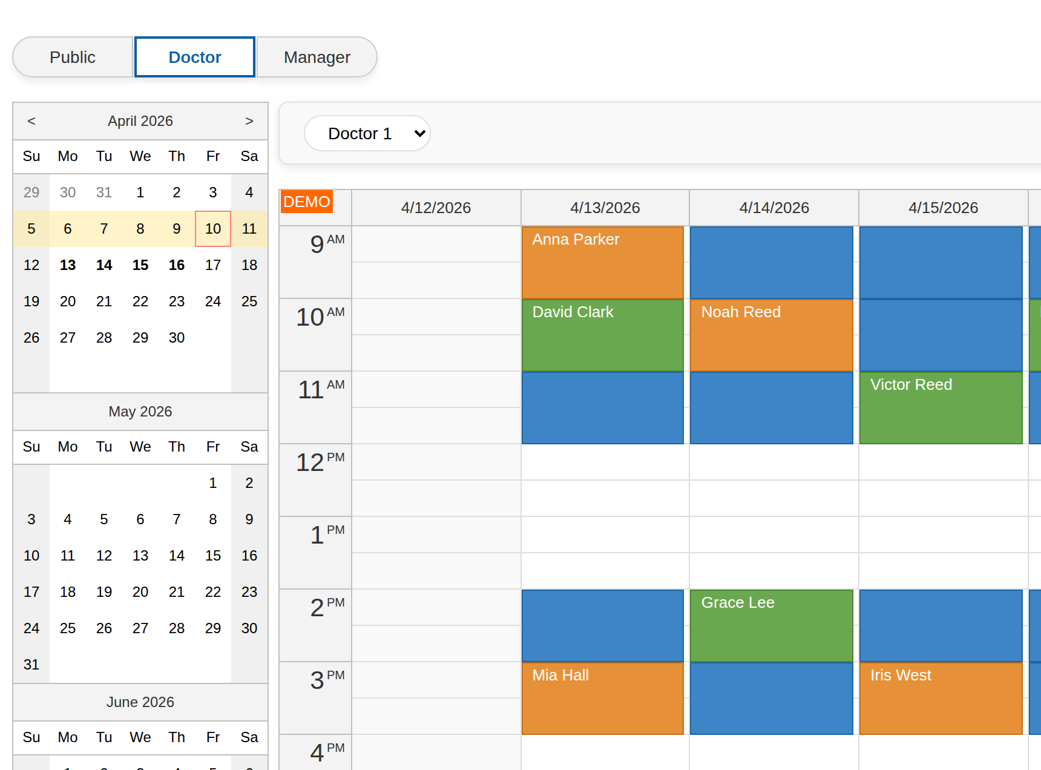Switch to the Public view
The height and width of the screenshot is (770, 1041).
tap(72, 57)
